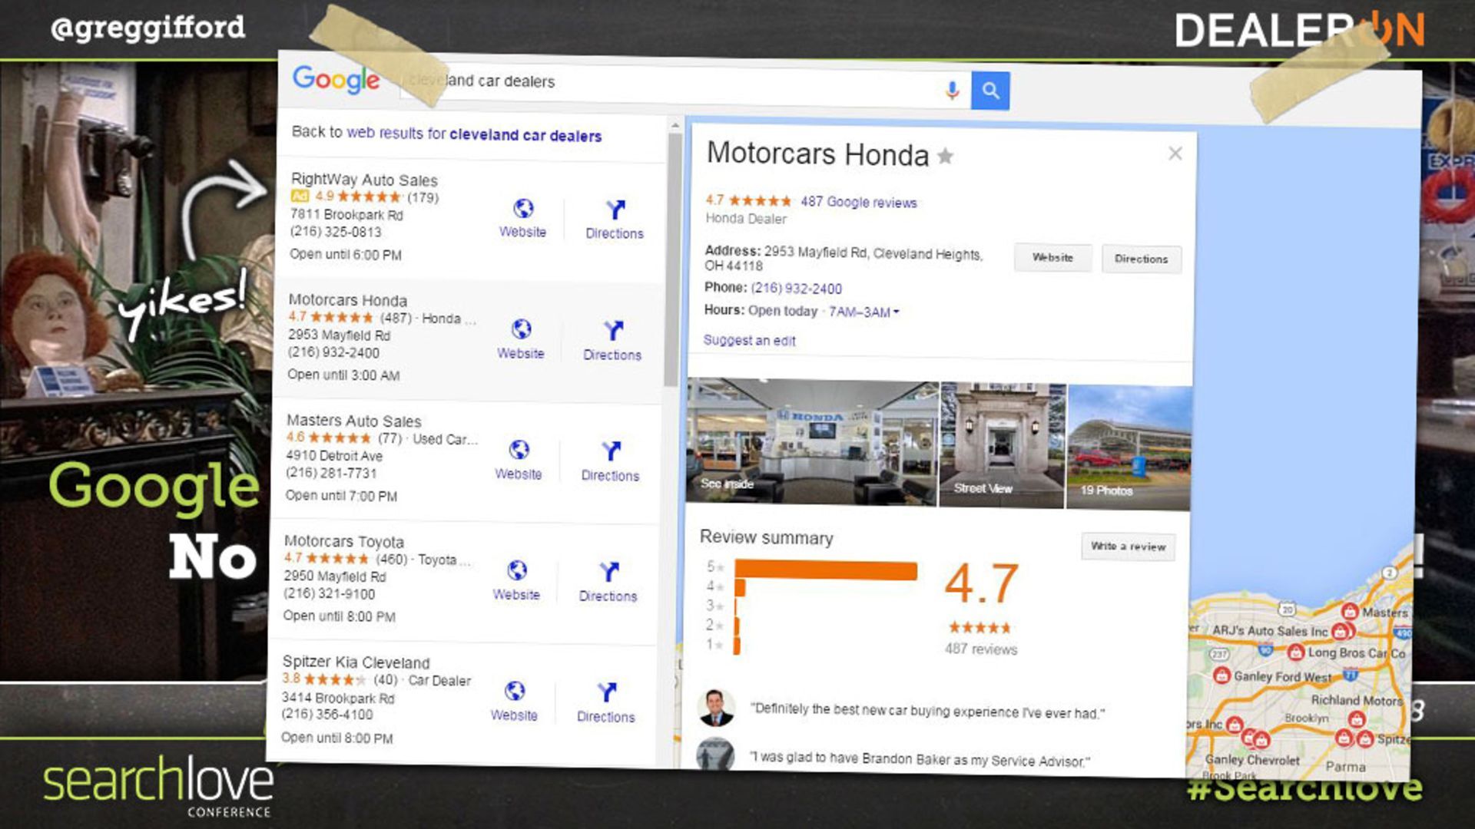Click the Google logo
1475x829 pixels.
point(336,79)
